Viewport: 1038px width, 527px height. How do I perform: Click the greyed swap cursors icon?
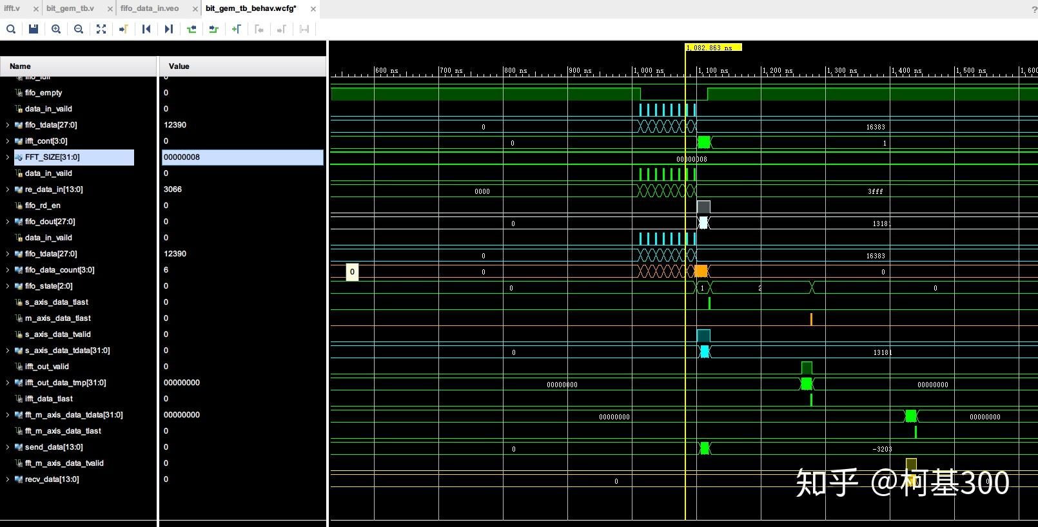coord(304,29)
